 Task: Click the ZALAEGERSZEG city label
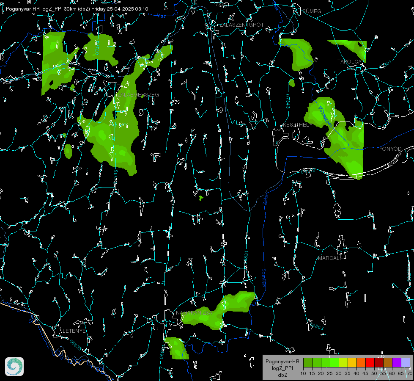pos(138,94)
